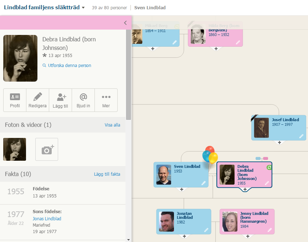Click the plus under Josef Lindblad's card
The image size is (308, 242).
pyautogui.click(x=279, y=143)
